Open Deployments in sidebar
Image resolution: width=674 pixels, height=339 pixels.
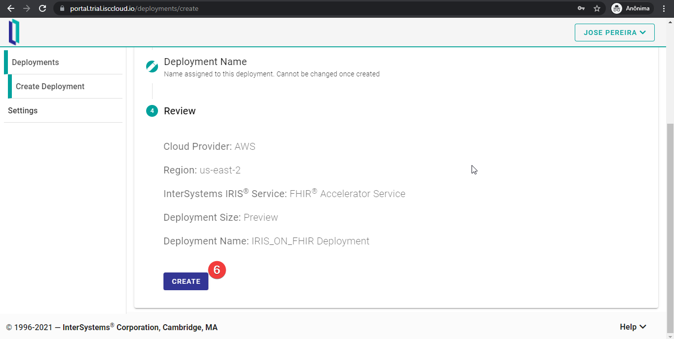[63, 63]
